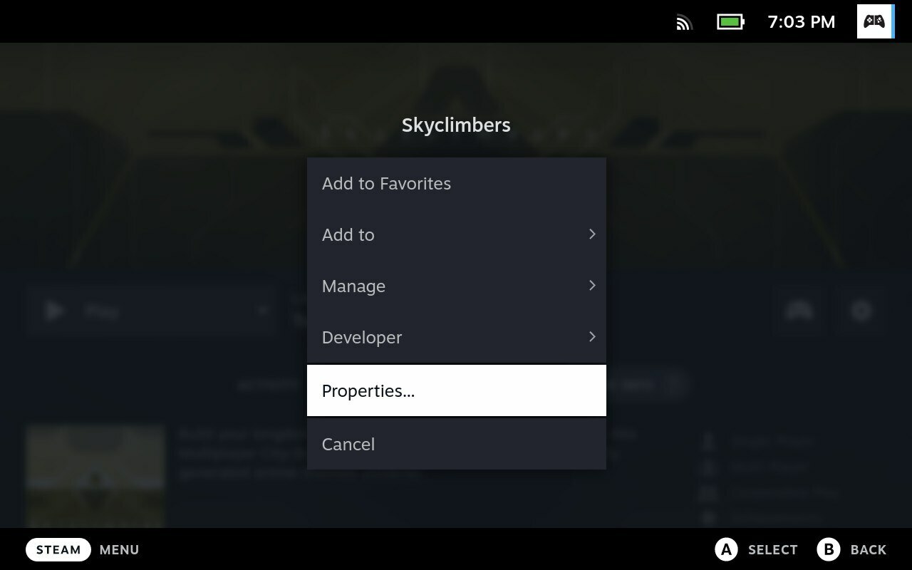Expand the Developer submenu chevron

coord(591,337)
